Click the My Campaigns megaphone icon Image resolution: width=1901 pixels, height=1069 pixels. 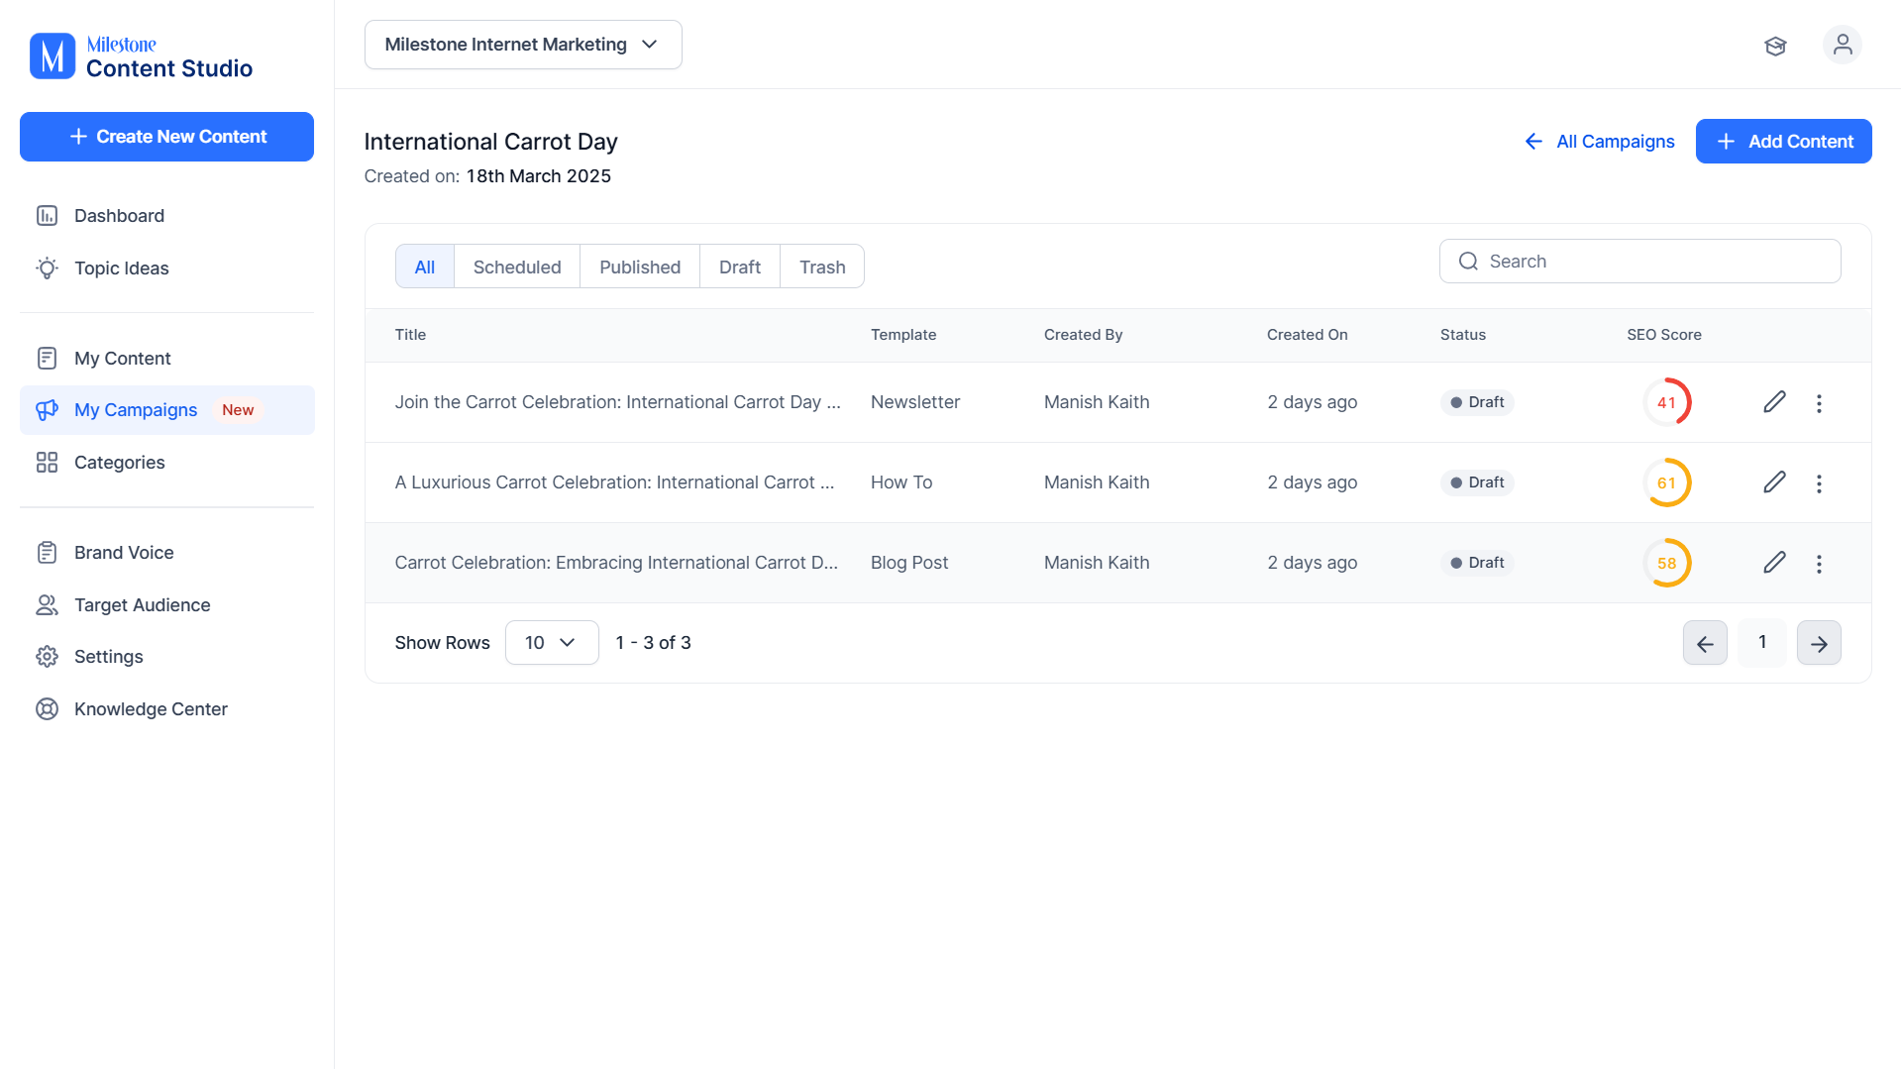(x=47, y=410)
